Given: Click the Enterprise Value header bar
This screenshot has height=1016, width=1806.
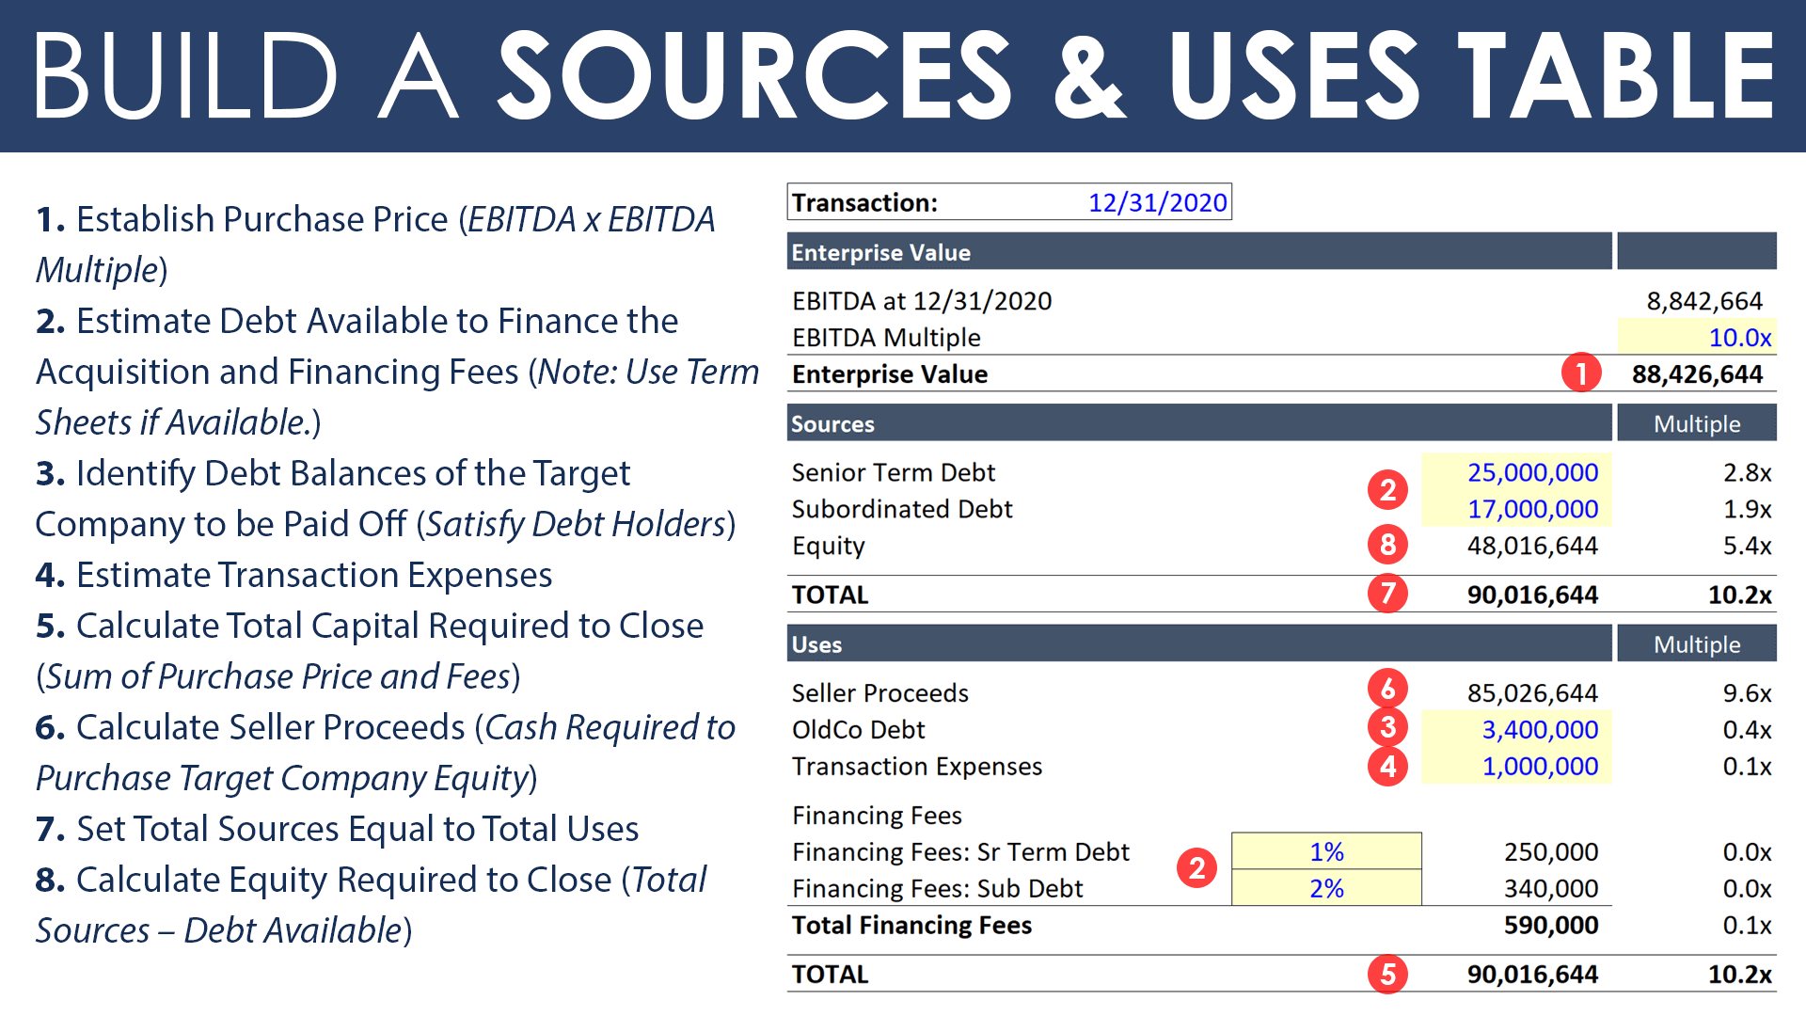Looking at the screenshot, I should [x=1199, y=252].
